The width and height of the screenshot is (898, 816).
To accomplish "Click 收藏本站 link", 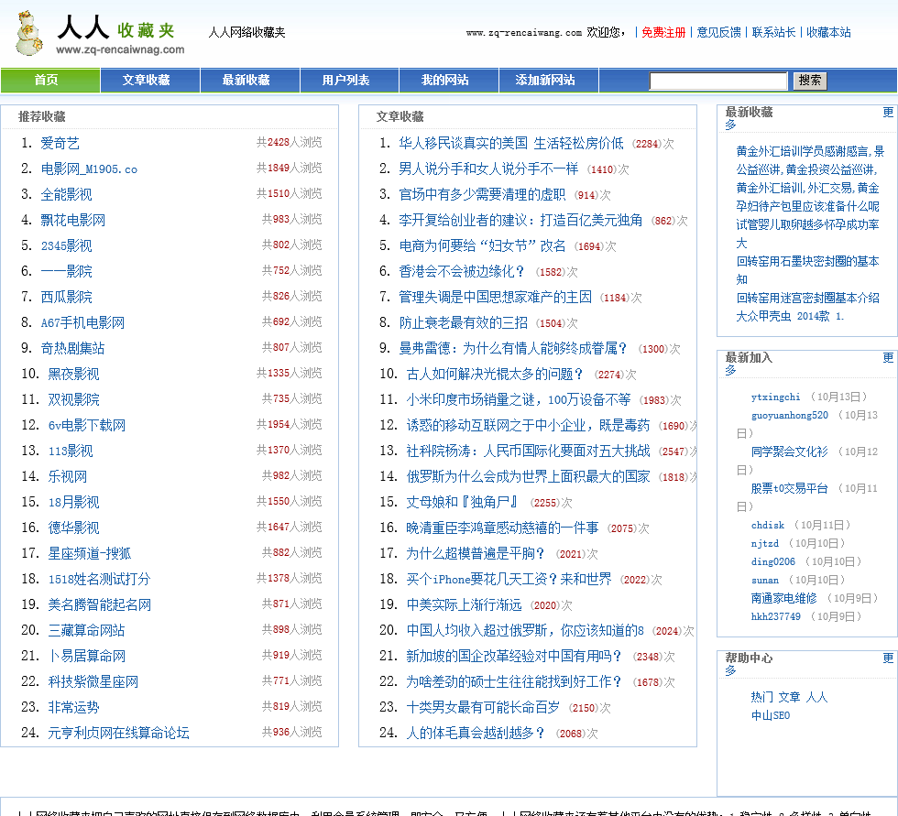I will coord(828,33).
